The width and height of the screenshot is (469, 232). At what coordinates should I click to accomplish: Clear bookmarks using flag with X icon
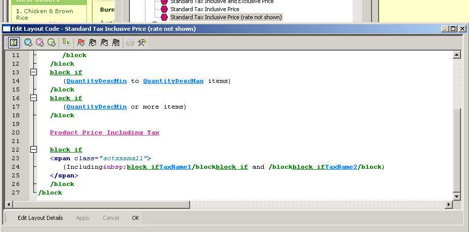pyautogui.click(x=116, y=43)
